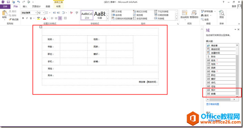Open the File (文件) tab
The width and height of the screenshot is (243, 128).
(5, 7)
